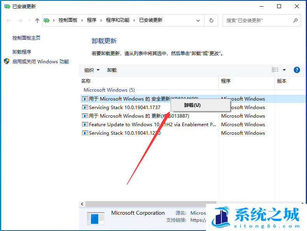Screen dimensions: 307x231
Task: Select 控制面板 in the breadcrumb
Action: pos(68,20)
